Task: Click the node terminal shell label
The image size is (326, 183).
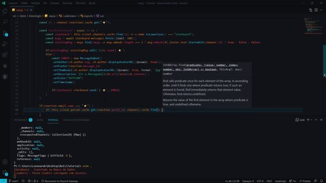Action: coord(300,120)
